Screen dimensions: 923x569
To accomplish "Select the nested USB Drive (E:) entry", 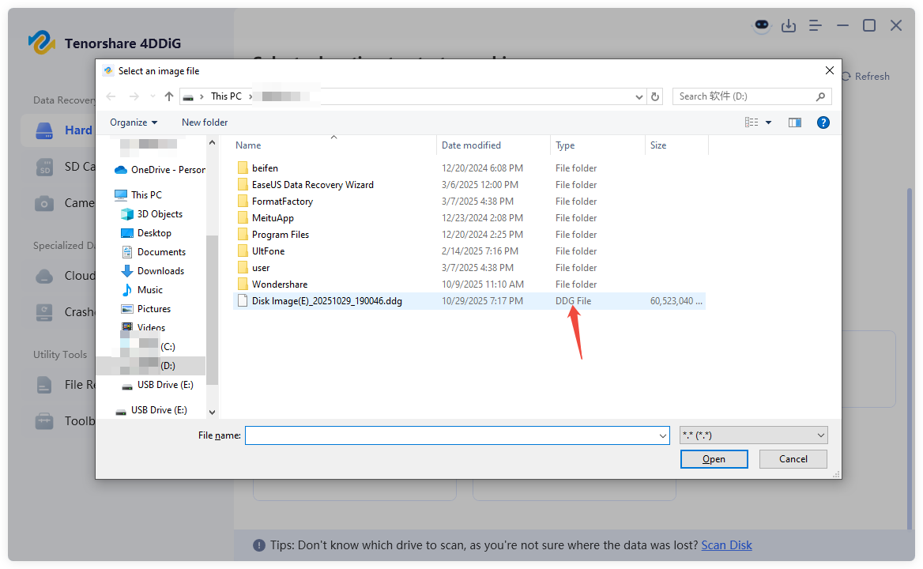I will 157,385.
